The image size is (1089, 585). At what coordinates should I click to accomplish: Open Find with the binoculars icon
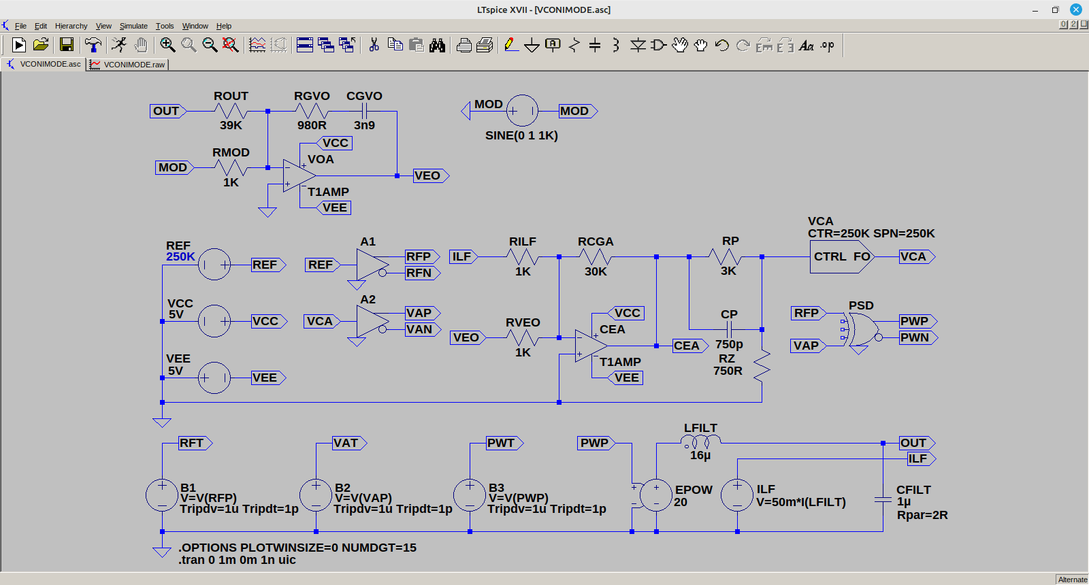click(x=437, y=45)
